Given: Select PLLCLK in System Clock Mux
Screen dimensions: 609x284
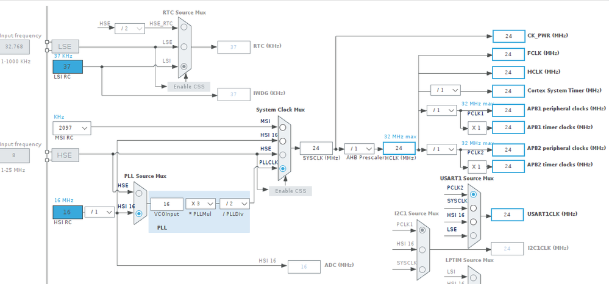Looking at the screenshot, I should (x=283, y=169).
